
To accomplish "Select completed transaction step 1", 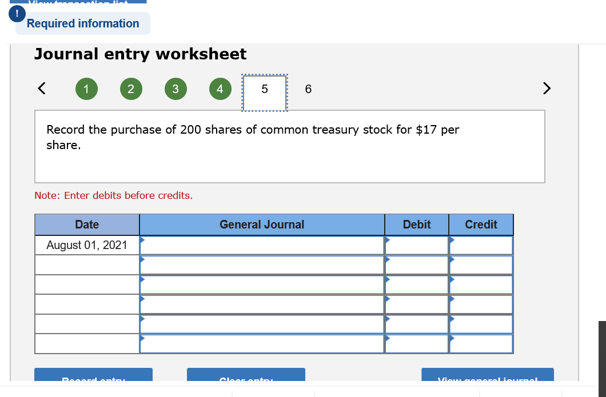I will click(x=86, y=89).
